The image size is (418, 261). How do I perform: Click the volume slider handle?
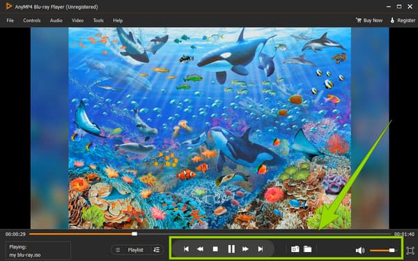pos(392,251)
